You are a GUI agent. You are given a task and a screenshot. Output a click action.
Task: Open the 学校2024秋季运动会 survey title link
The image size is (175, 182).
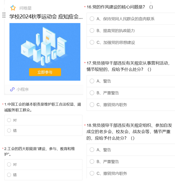click(46, 16)
